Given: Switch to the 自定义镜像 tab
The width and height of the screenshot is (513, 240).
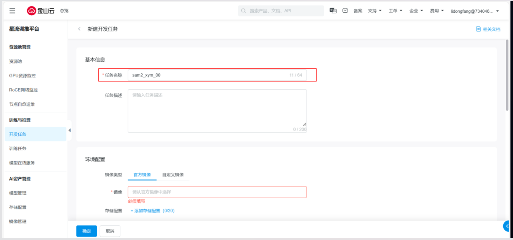Looking at the screenshot, I should pyautogui.click(x=173, y=175).
